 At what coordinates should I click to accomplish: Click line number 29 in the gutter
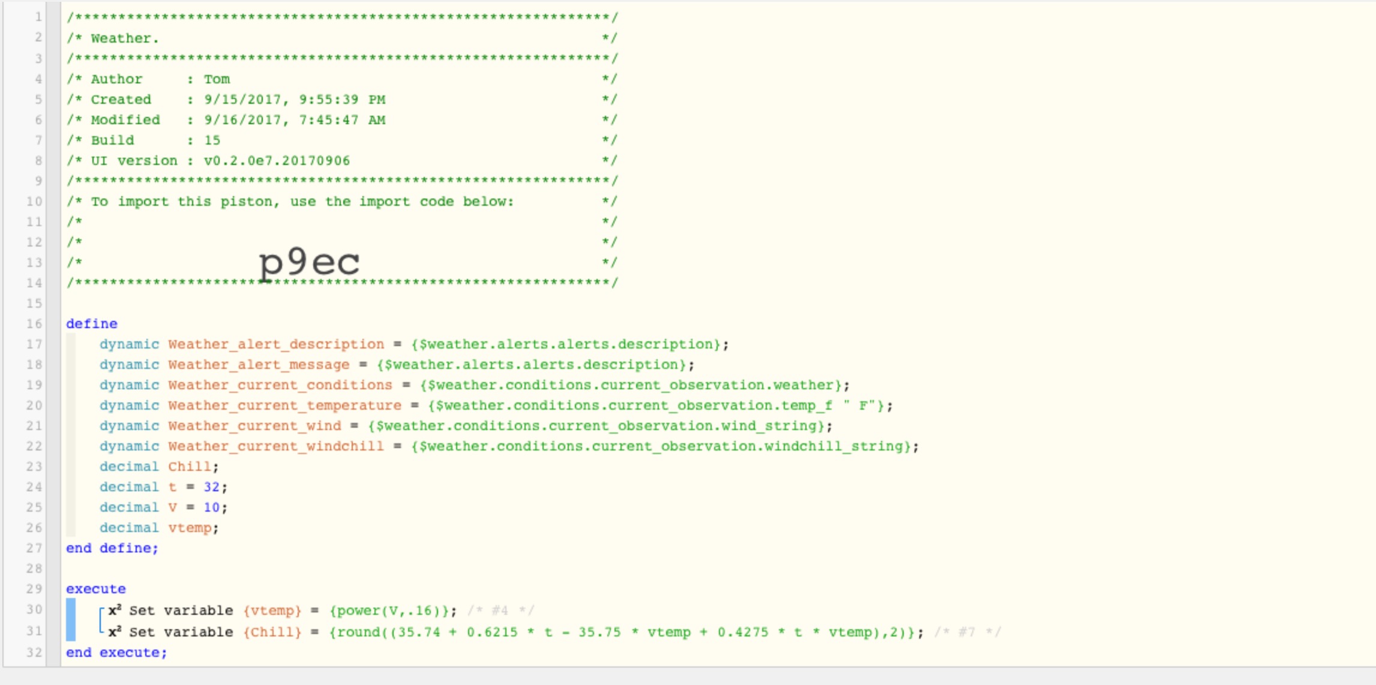34,589
